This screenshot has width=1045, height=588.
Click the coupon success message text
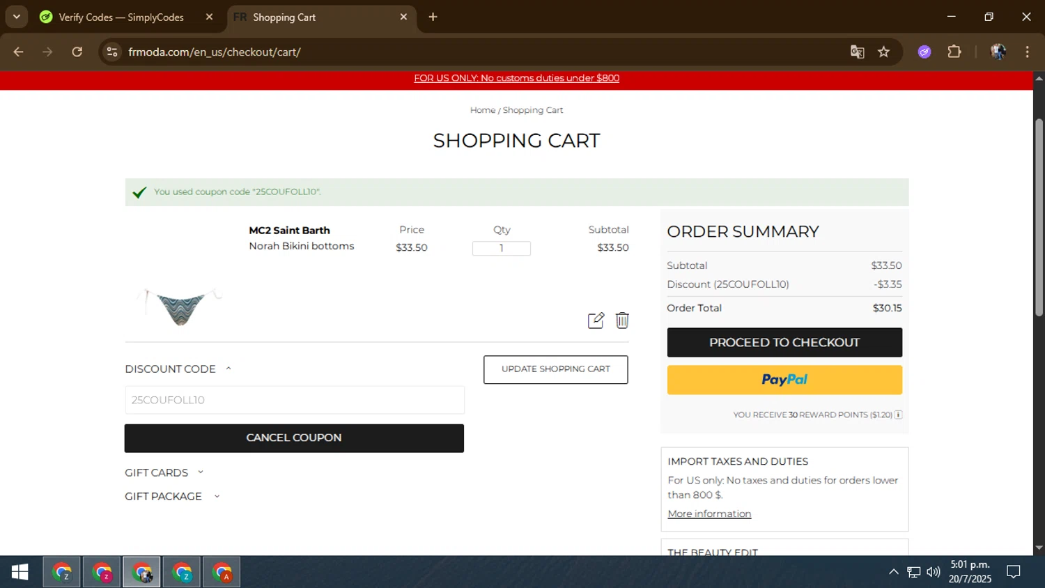point(238,192)
